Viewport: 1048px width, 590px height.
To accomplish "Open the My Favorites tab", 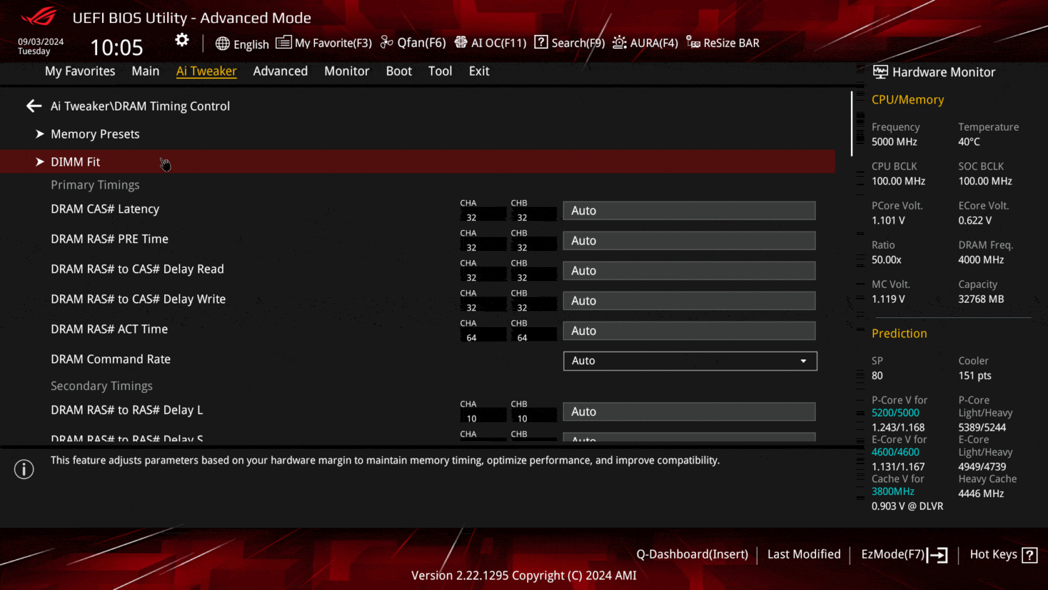I will (x=80, y=71).
